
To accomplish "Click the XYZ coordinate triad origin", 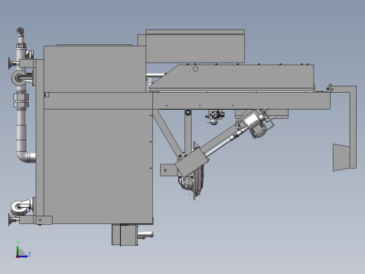I will click(17, 256).
